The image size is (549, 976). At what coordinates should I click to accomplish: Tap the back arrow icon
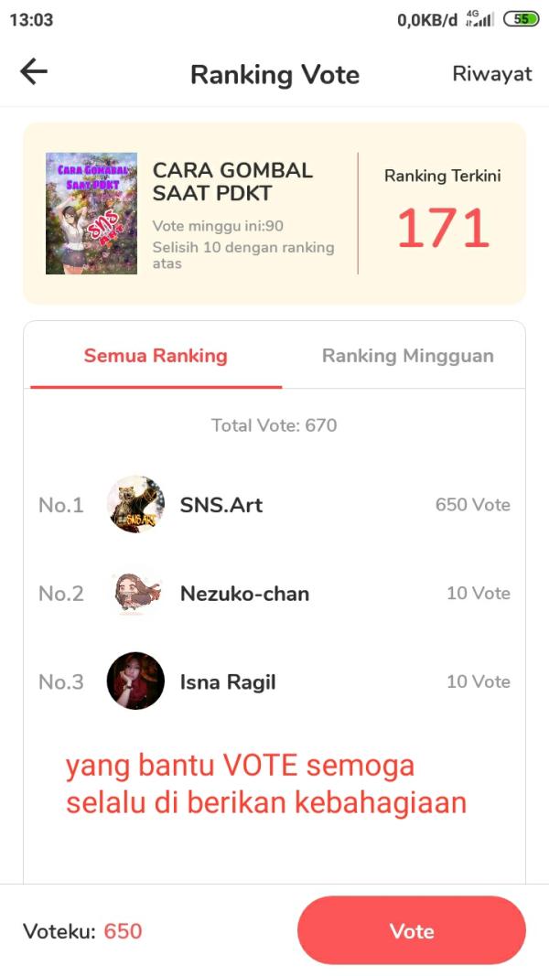click(x=34, y=72)
